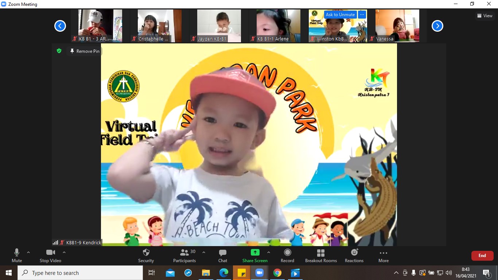Stop Video in the meeting toolbar

tap(50, 255)
